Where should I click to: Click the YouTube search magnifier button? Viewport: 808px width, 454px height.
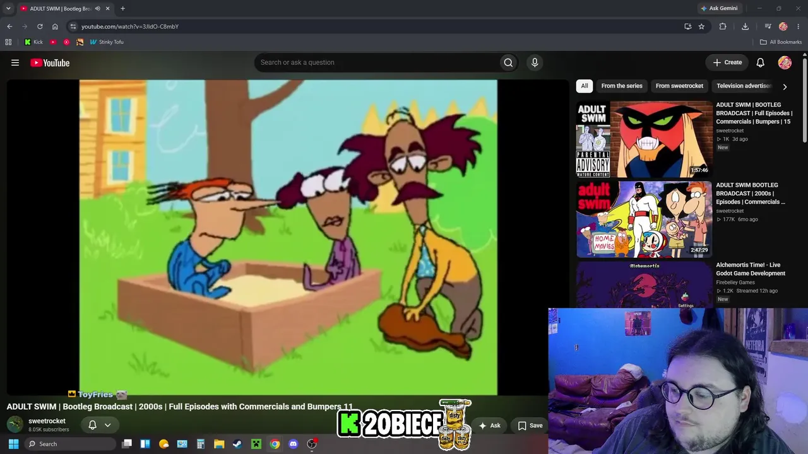(508, 62)
